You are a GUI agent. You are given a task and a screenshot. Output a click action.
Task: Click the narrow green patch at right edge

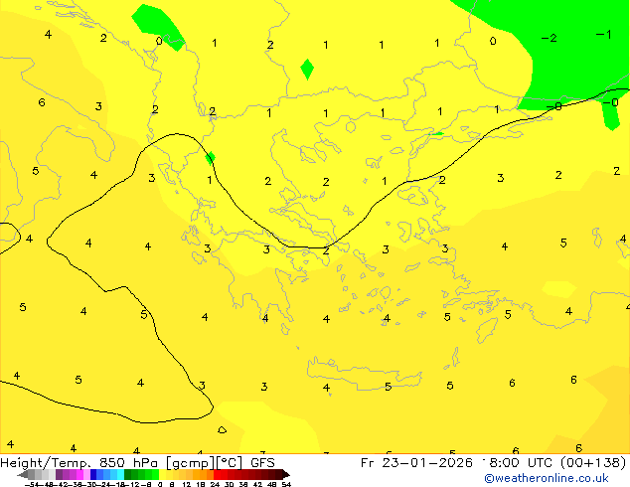[x=610, y=111]
